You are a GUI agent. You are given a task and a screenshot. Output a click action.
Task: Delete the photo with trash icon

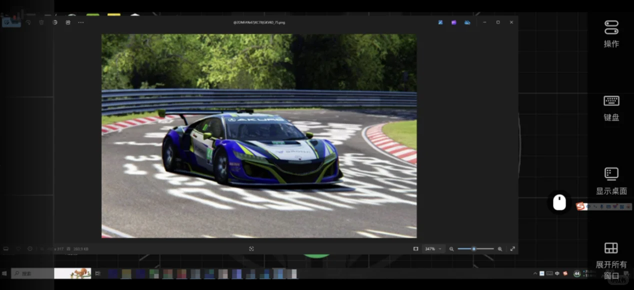(41, 22)
